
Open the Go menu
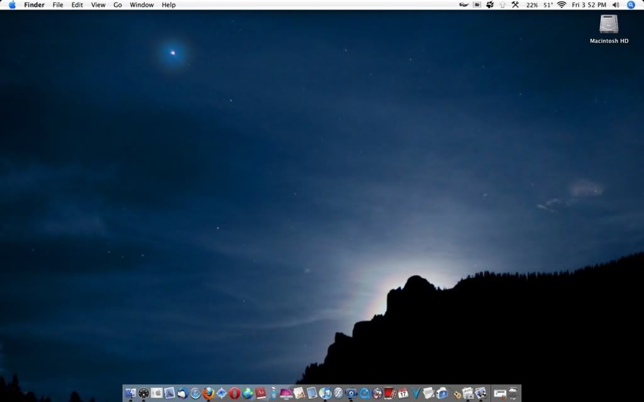118,5
